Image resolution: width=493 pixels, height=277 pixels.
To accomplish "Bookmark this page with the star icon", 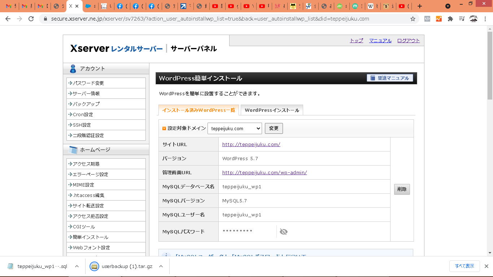I will coord(413,19).
